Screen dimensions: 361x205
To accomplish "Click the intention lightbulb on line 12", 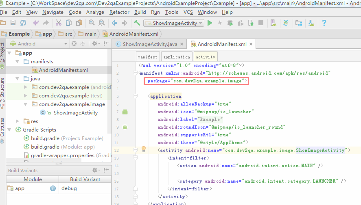I will point(143,150).
